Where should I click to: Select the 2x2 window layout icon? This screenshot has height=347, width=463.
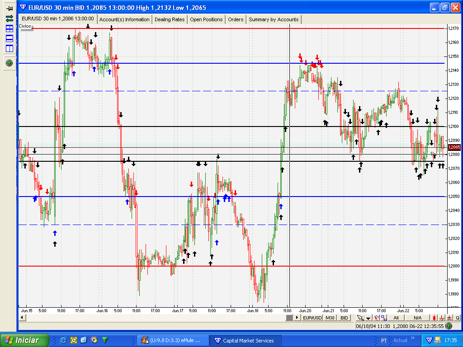click(x=9, y=29)
